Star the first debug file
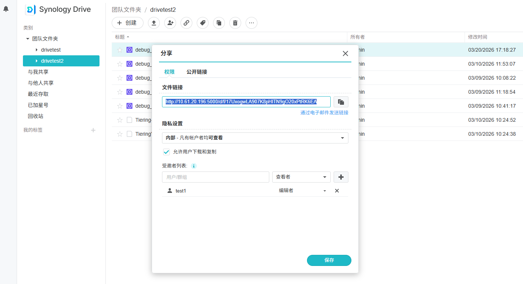523x284 pixels. click(120, 50)
